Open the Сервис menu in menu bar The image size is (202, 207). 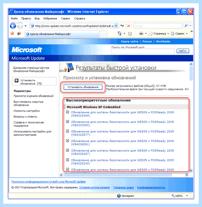point(65,19)
